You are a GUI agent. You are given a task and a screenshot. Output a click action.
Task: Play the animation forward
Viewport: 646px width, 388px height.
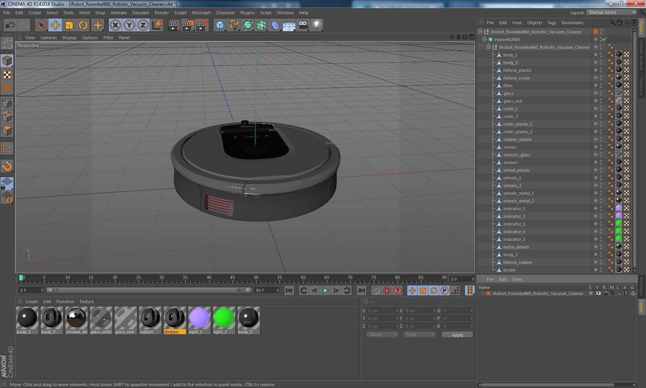click(x=325, y=290)
